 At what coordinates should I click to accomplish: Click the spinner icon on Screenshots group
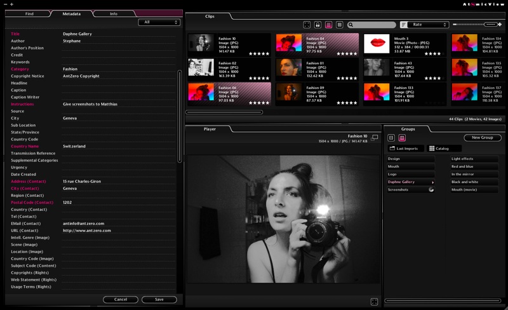(431, 190)
